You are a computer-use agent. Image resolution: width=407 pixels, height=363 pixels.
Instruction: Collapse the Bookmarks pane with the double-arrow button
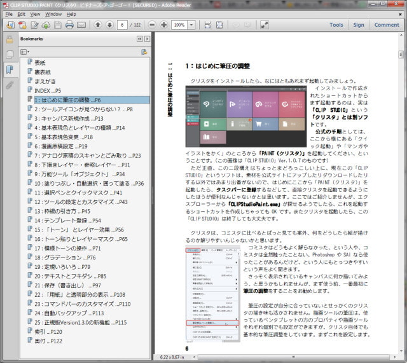point(139,39)
